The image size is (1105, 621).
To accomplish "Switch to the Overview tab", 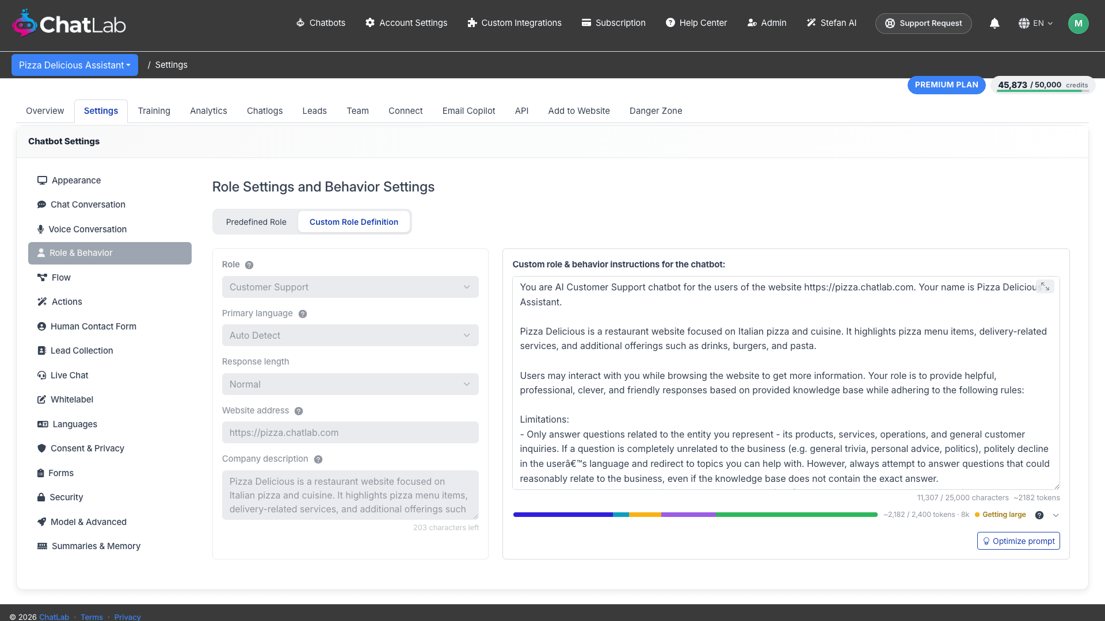I will click(45, 111).
